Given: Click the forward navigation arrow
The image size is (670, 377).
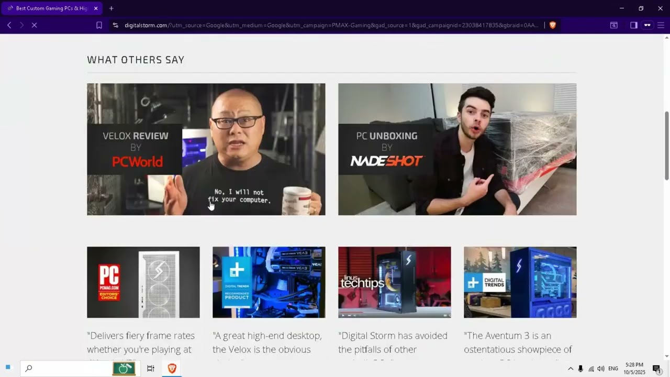Looking at the screenshot, I should click(x=21, y=25).
